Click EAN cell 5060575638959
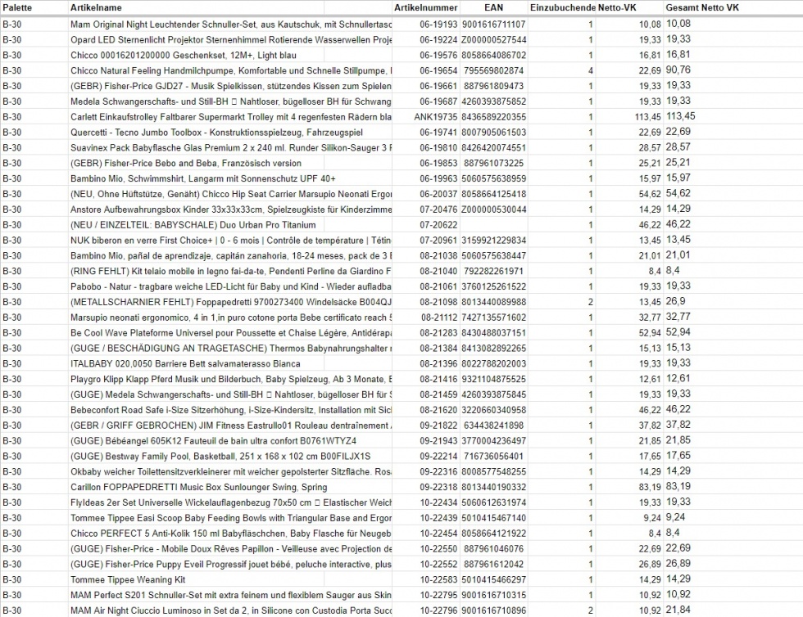This screenshot has width=803, height=617. pyautogui.click(x=493, y=178)
